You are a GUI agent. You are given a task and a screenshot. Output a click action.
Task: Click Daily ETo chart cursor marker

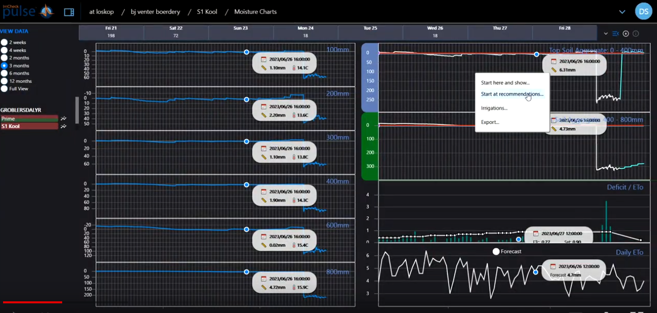tap(536, 272)
